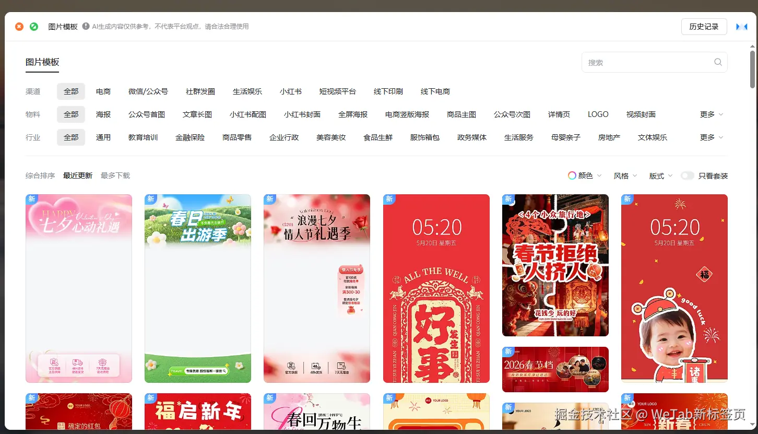Screen dimensions: 758x434
Task: Open the 春节拒绝人挤人 template
Action: point(555,265)
